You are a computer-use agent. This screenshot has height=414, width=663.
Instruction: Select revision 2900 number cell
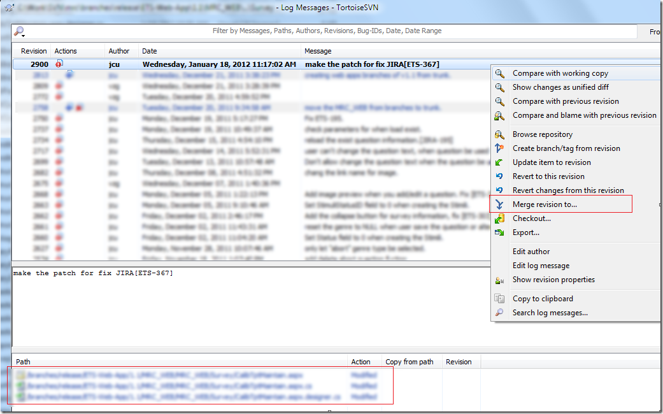(x=39, y=64)
